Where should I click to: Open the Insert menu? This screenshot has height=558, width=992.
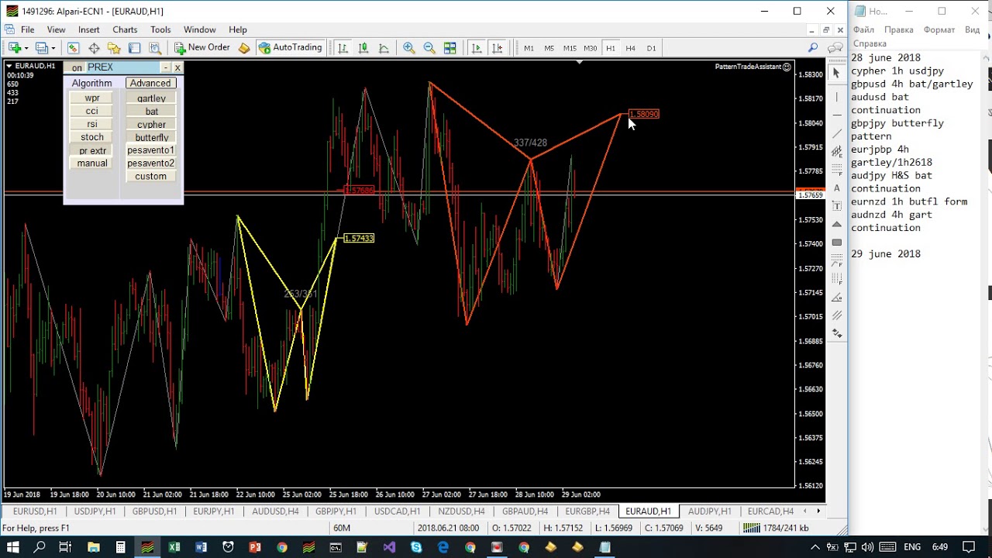88,29
